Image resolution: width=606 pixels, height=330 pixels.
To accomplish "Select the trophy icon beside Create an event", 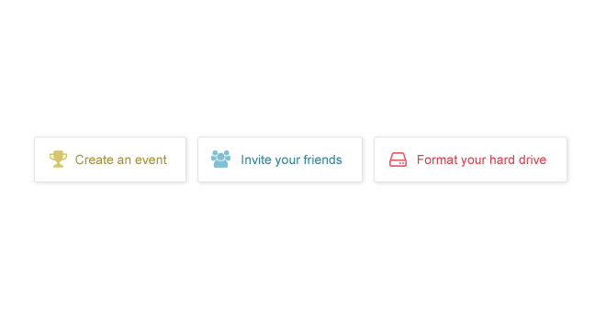I will 58,159.
